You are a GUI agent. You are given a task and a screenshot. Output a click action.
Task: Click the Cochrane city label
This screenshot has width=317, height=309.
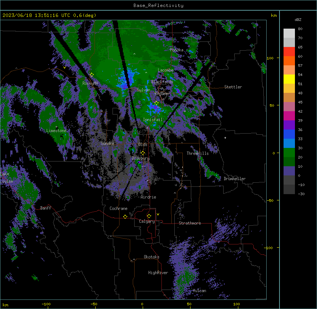click(118, 208)
